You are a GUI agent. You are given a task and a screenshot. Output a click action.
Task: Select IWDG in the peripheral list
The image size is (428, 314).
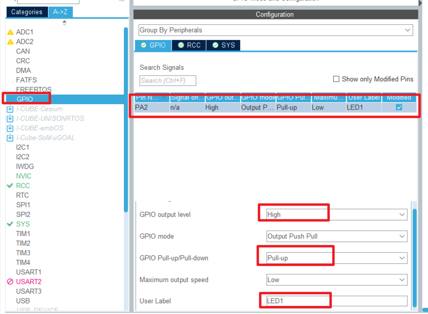point(25,166)
